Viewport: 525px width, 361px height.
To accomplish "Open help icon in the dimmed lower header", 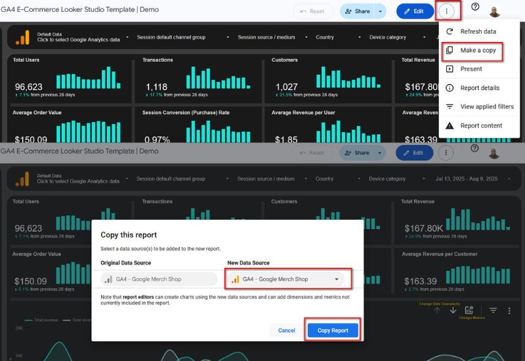I will coord(474,148).
